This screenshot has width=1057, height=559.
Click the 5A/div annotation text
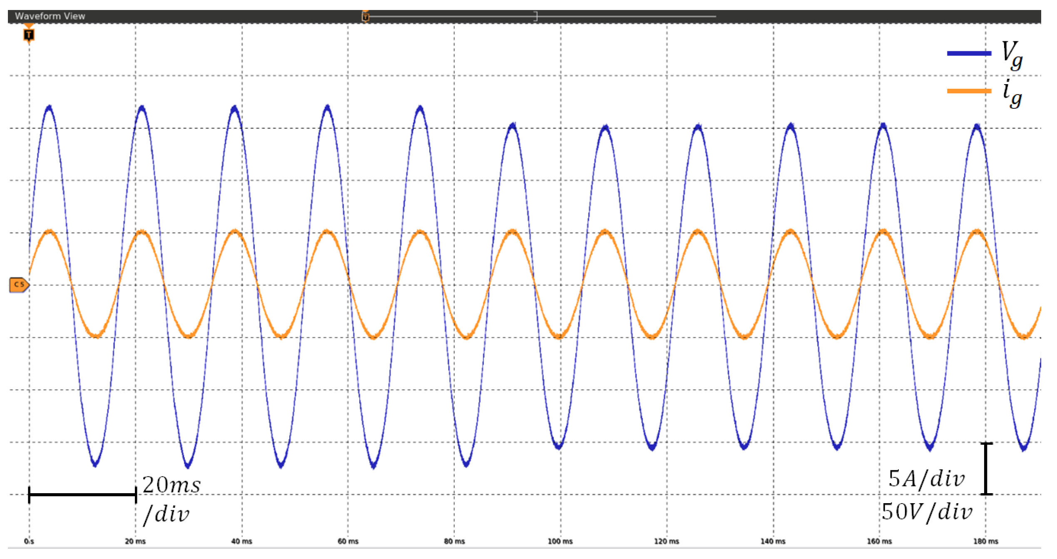click(x=926, y=479)
